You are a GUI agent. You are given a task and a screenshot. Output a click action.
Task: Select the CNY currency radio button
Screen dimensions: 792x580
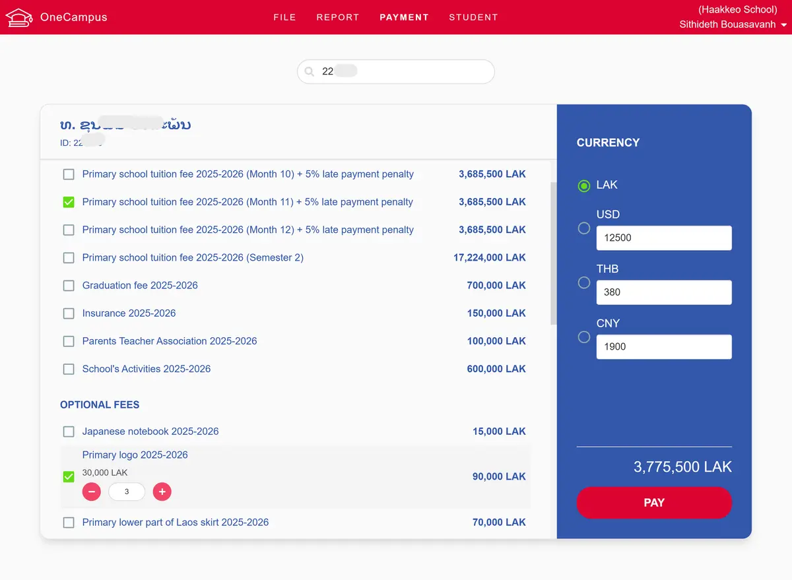(x=583, y=337)
